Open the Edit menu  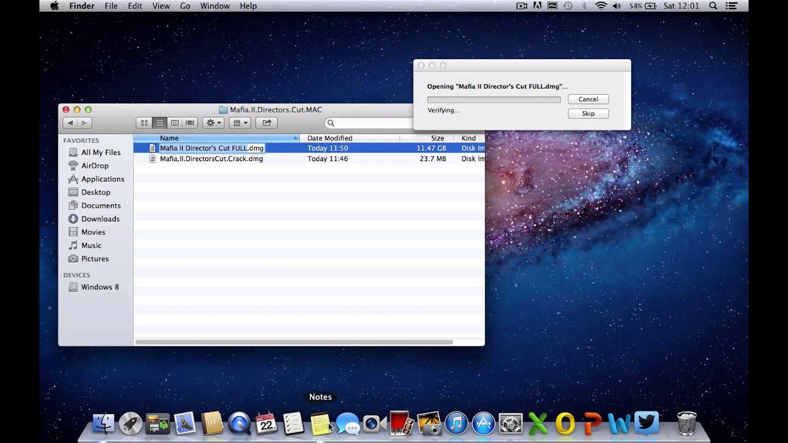[x=135, y=6]
